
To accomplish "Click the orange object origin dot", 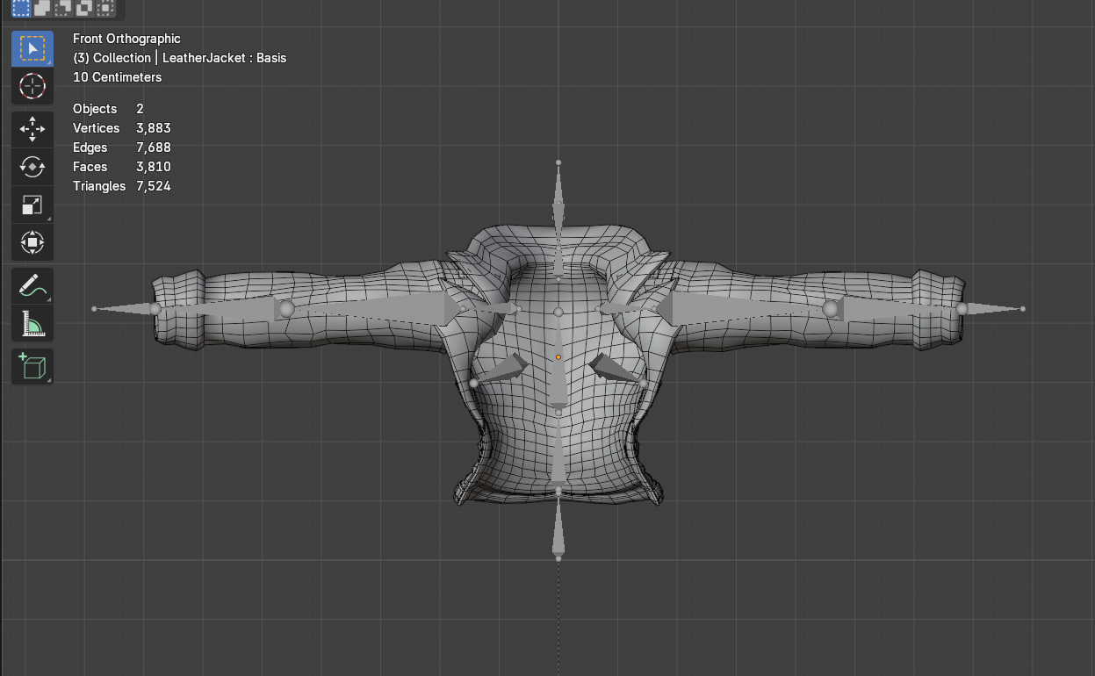I will pyautogui.click(x=558, y=357).
